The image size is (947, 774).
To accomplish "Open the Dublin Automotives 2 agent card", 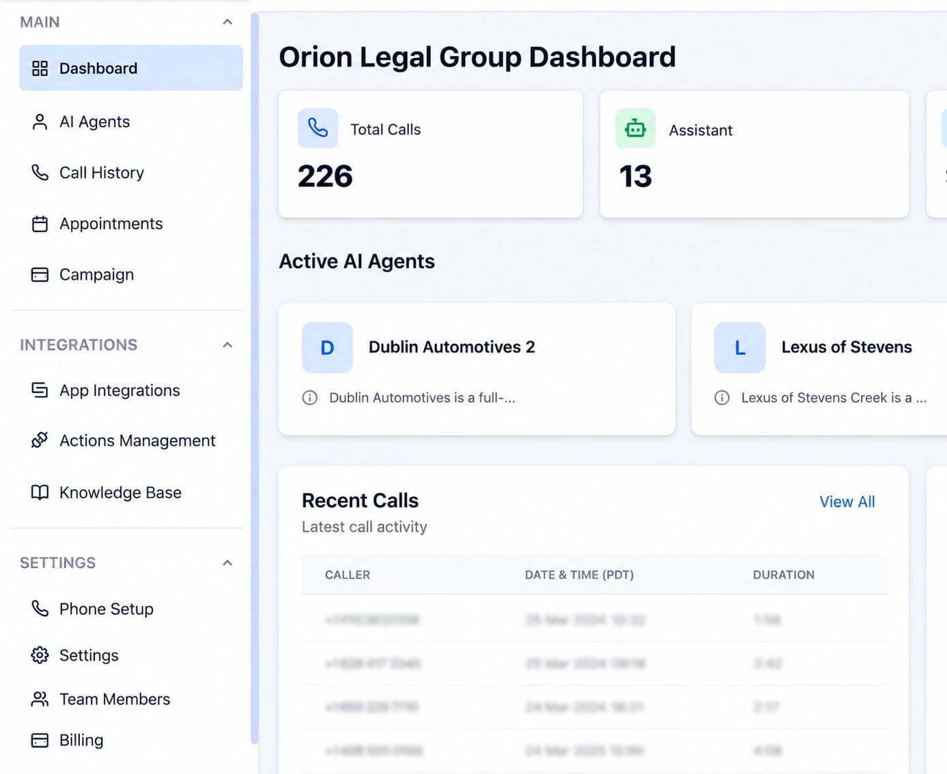I will [477, 369].
